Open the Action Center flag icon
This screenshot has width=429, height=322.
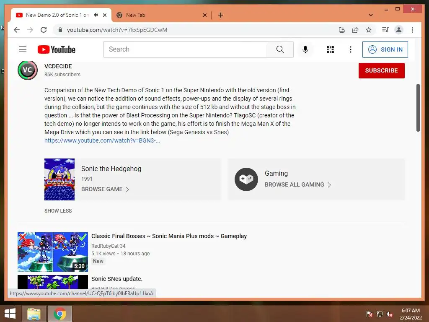[x=370, y=314]
